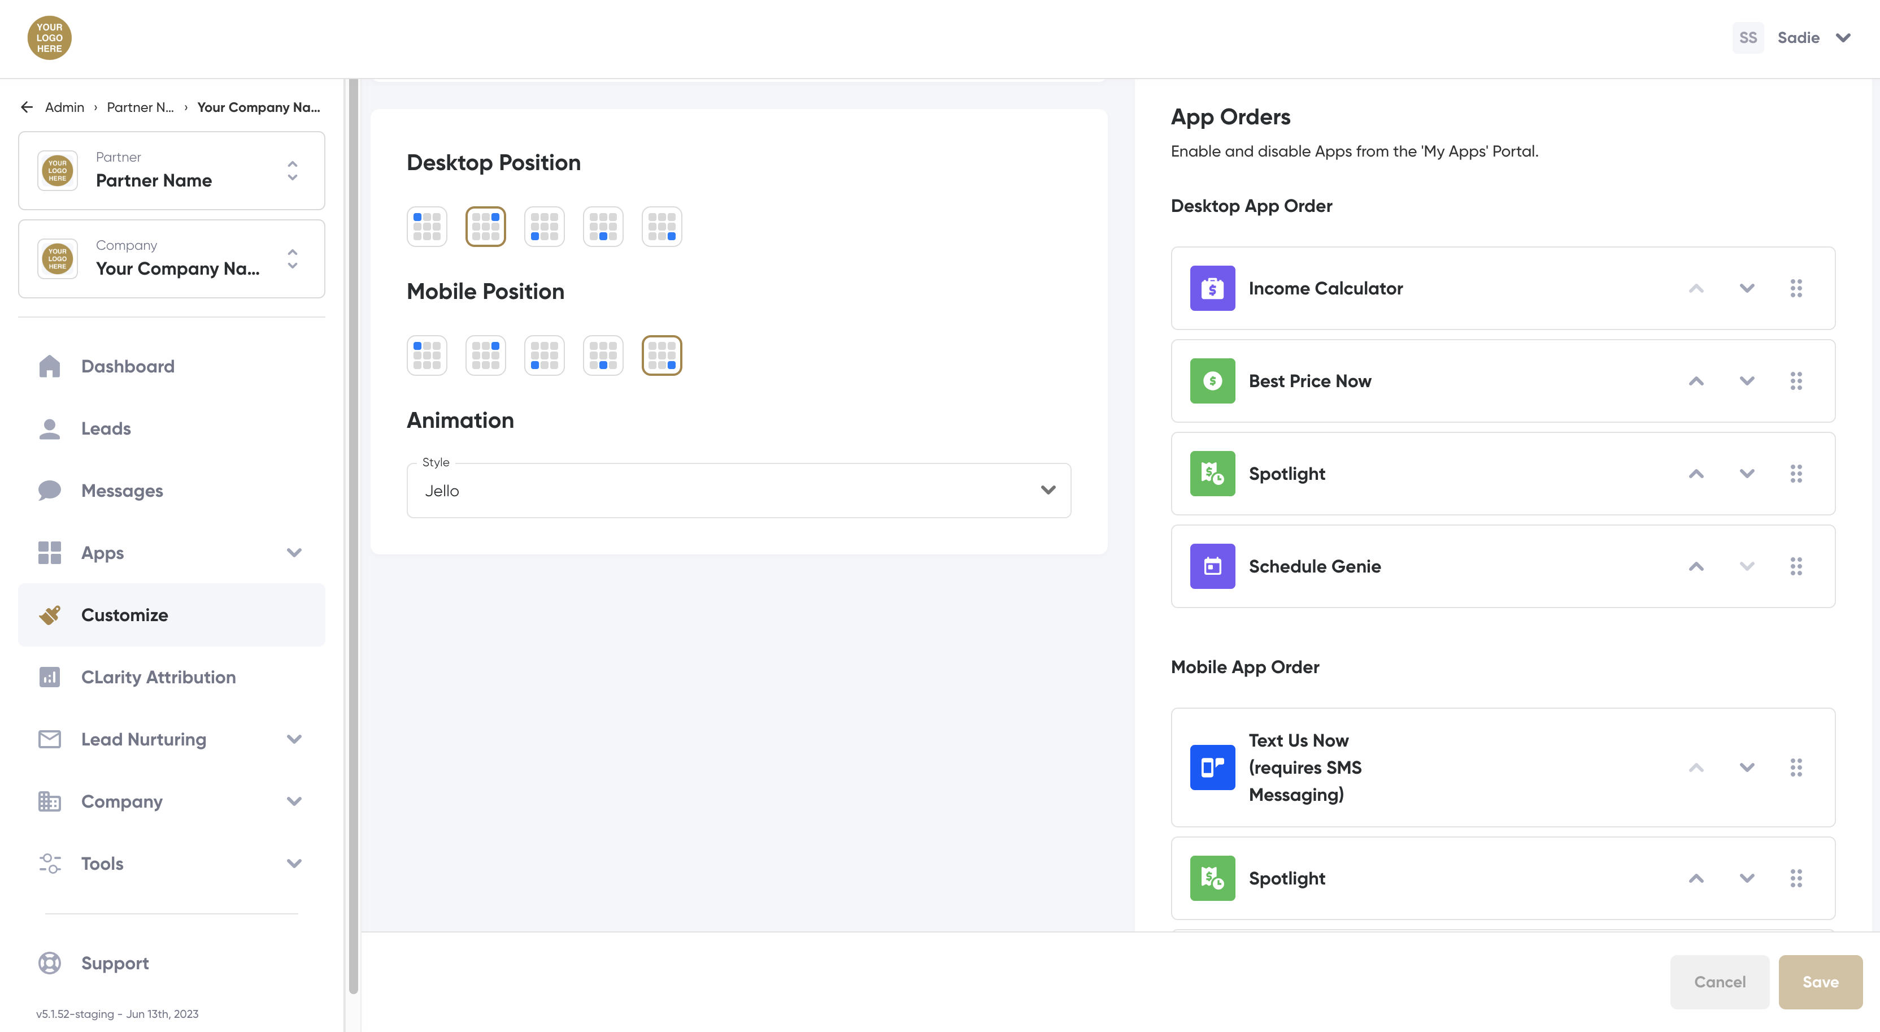Open the Sadie user menu

click(1798, 38)
